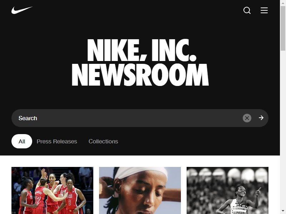Submit search with the arrow icon

[x=261, y=118]
